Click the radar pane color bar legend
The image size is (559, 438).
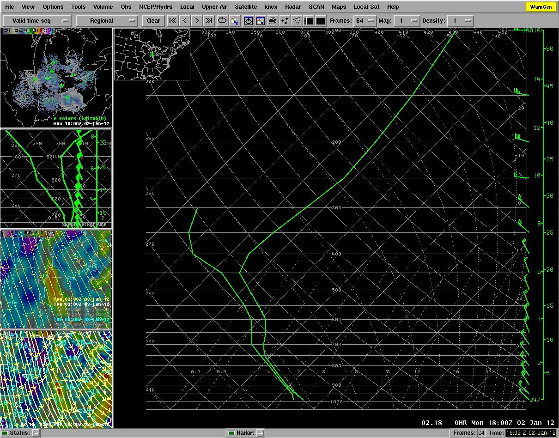click(x=28, y=31)
